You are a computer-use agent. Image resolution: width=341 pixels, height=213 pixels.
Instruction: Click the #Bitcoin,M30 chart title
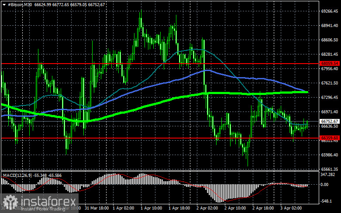pos(20,4)
